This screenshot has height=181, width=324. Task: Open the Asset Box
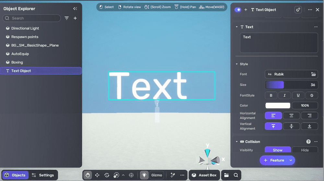coord(204,175)
